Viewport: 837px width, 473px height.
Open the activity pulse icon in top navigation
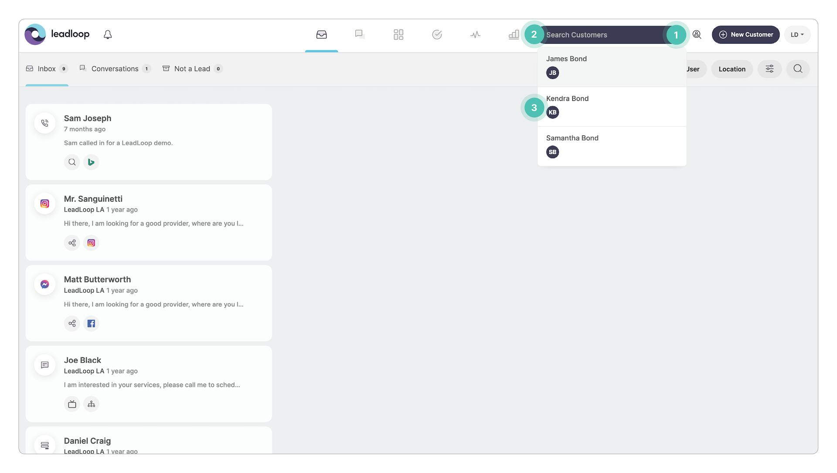click(475, 34)
